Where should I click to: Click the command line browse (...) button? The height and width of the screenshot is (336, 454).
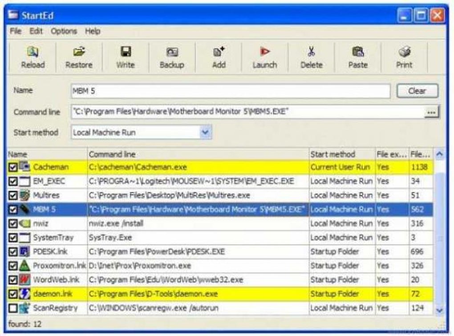tap(431, 112)
